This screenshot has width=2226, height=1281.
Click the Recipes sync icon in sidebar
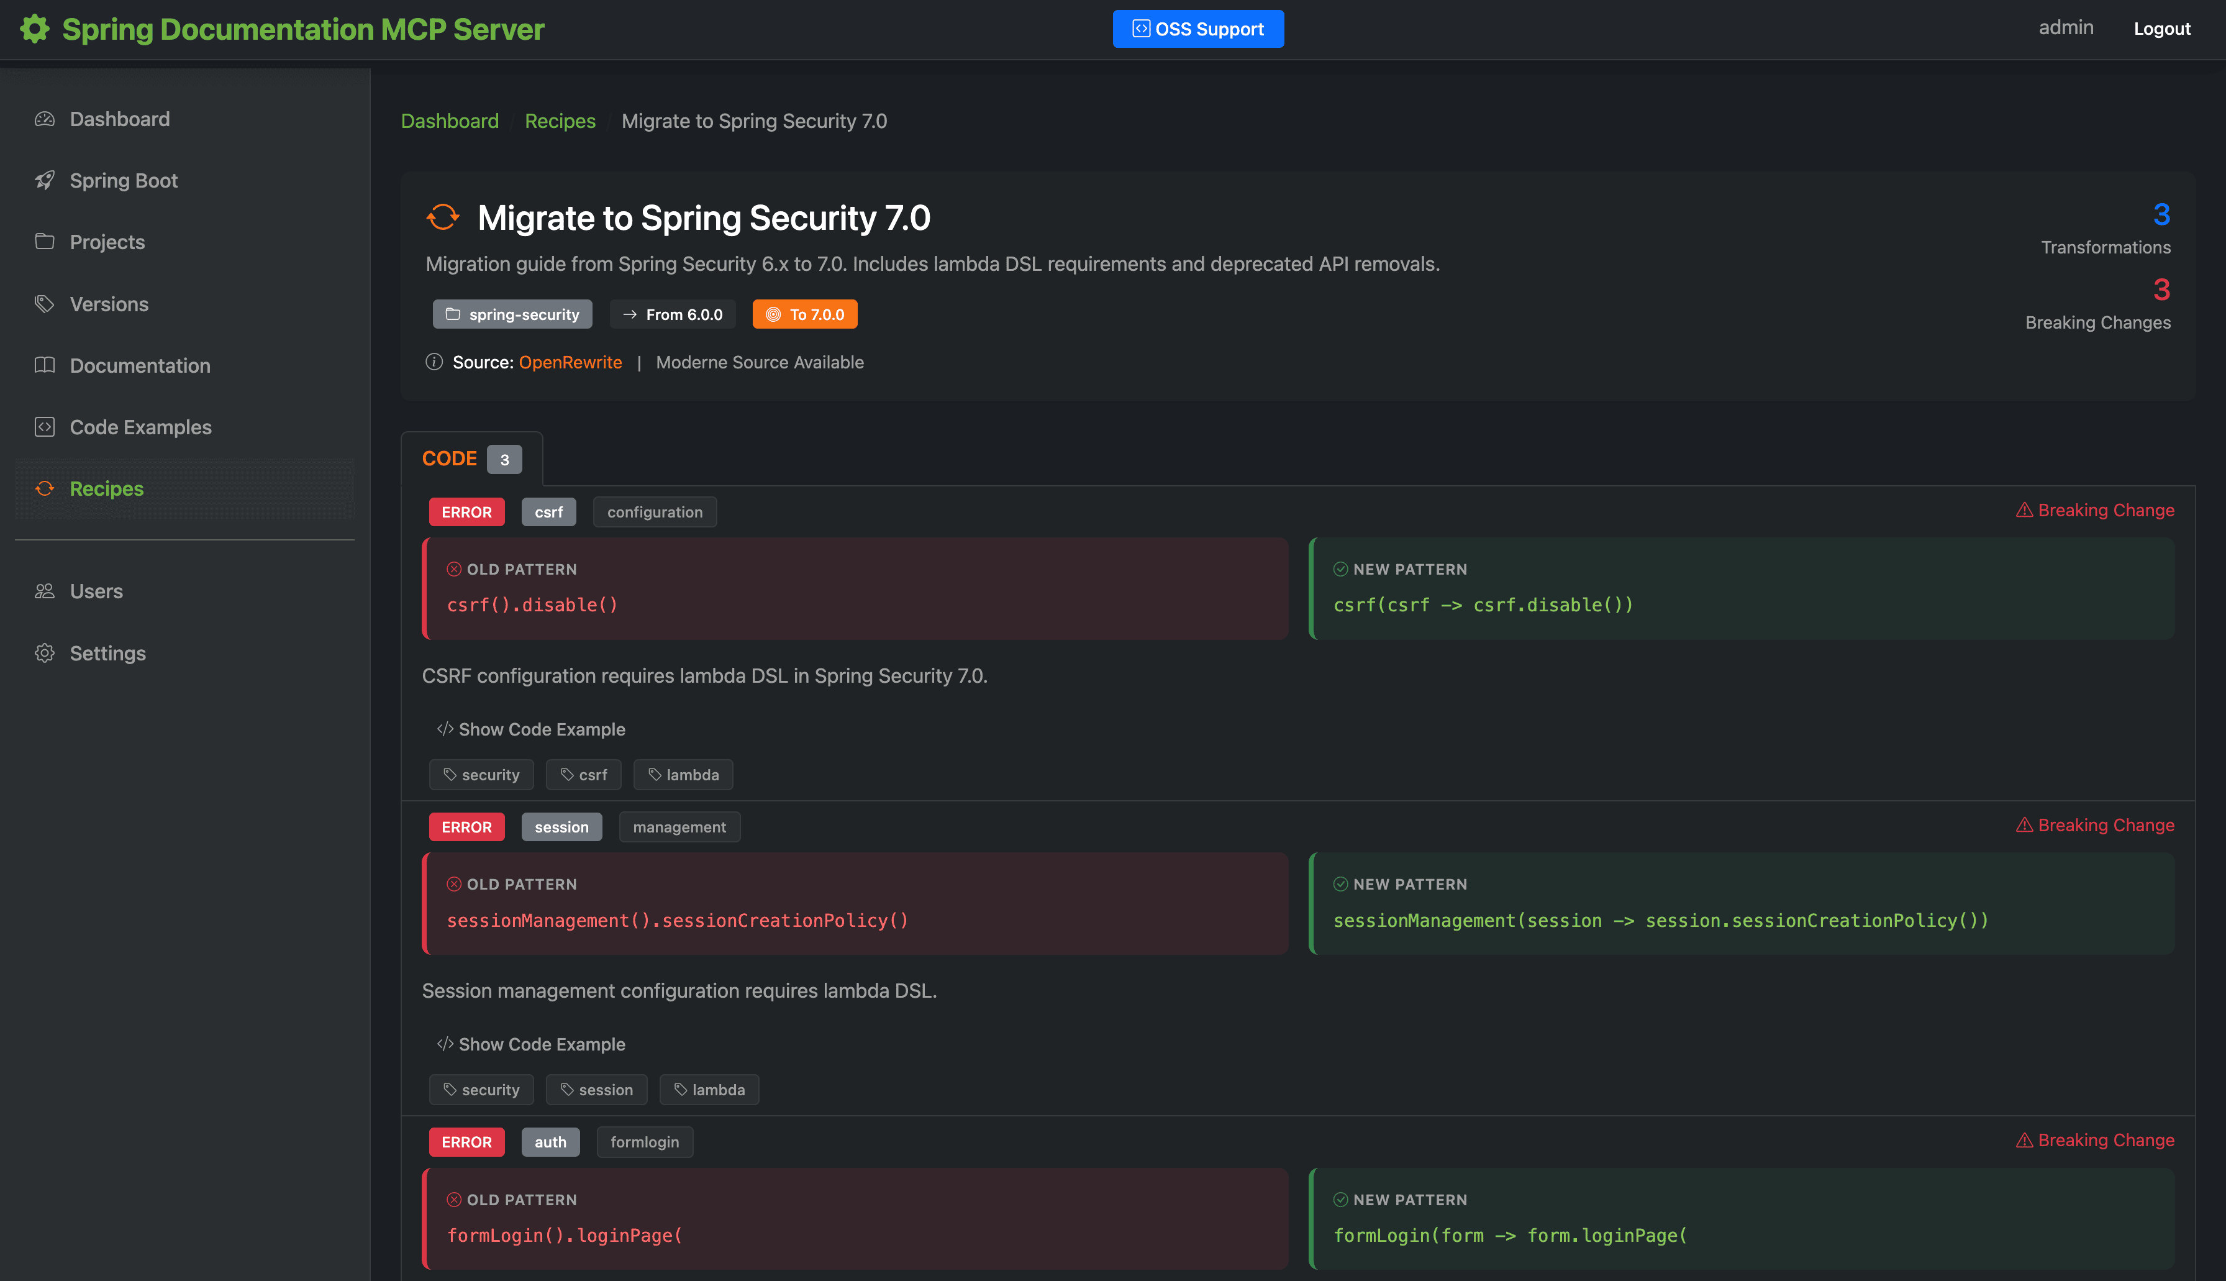point(45,488)
